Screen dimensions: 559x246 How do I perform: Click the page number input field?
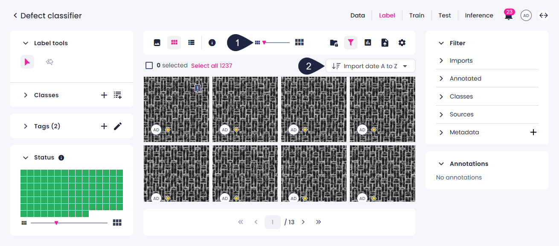pos(273,222)
